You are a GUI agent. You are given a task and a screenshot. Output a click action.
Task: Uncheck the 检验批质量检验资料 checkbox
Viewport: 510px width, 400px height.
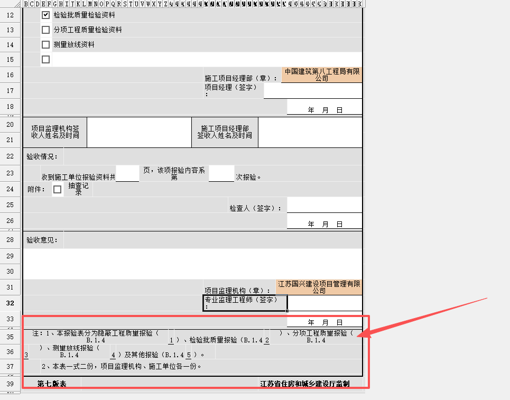(x=45, y=15)
